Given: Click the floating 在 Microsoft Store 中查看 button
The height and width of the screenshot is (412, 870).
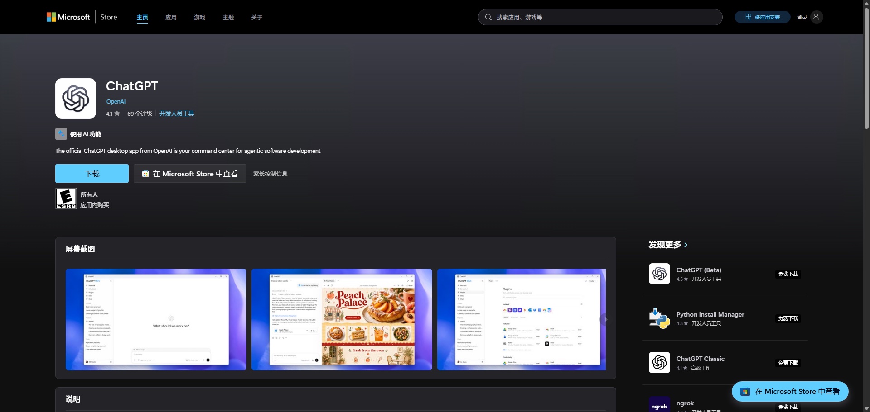Looking at the screenshot, I should point(790,392).
